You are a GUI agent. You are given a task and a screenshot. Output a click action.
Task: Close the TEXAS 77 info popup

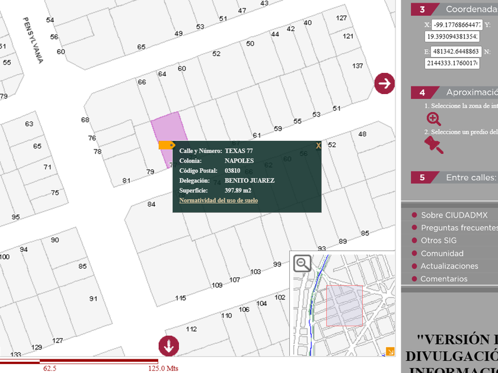[318, 146]
